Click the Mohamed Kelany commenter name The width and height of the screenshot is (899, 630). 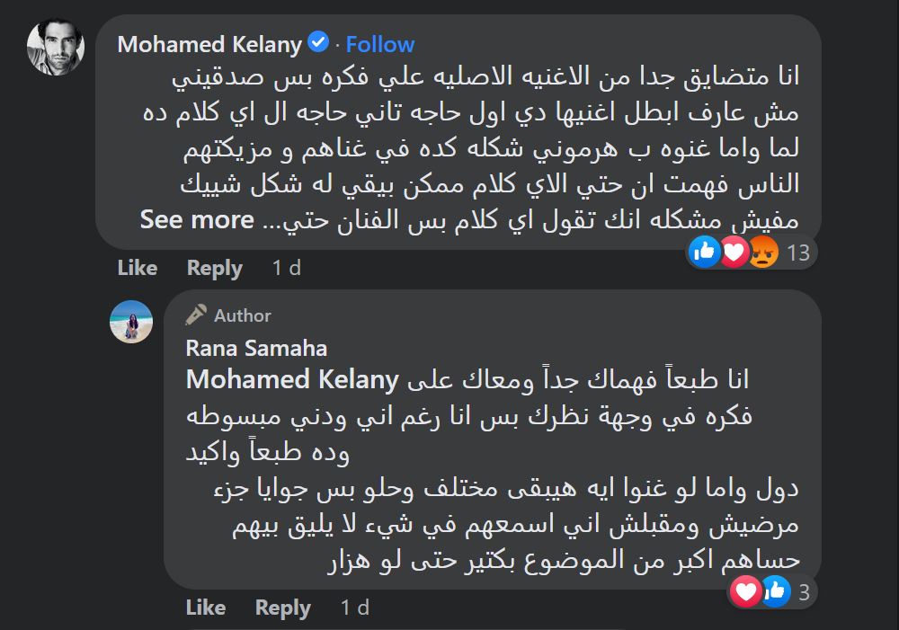(x=209, y=44)
